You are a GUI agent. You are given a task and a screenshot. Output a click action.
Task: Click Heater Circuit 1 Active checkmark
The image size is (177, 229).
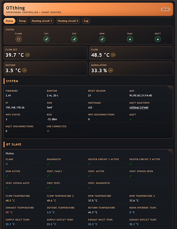click(x=89, y=164)
